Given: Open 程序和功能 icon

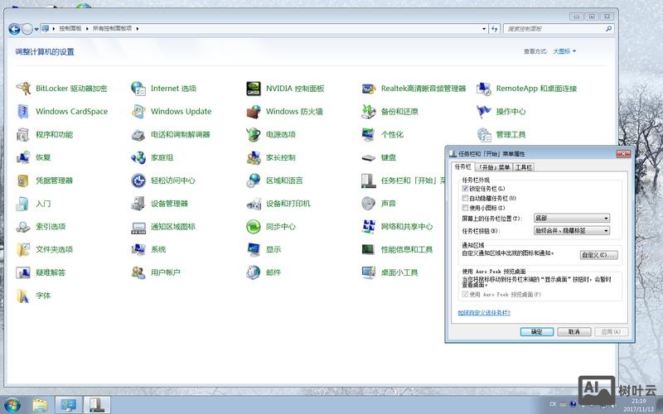Looking at the screenshot, I should (x=23, y=134).
